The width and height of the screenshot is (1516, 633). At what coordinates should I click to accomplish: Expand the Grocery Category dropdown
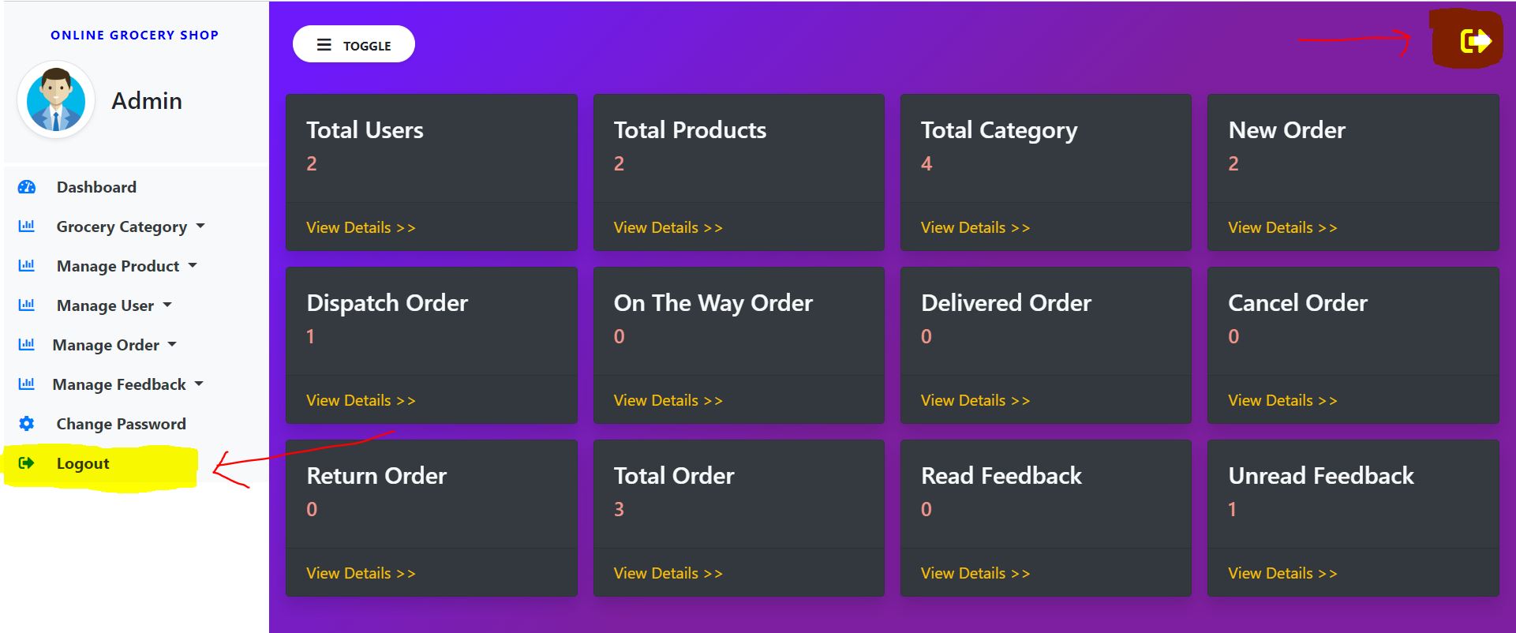click(x=130, y=227)
